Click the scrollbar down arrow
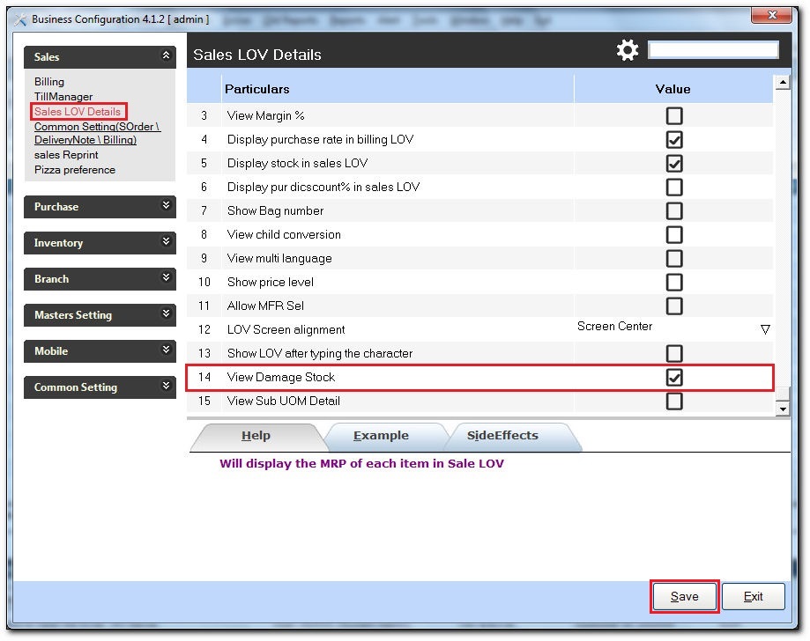Image resolution: width=810 pixels, height=641 pixels. coord(783,409)
